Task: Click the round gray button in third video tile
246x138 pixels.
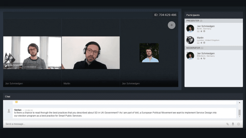Action: coord(172,25)
